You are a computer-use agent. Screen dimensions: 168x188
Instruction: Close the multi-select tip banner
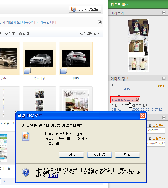click(100, 22)
